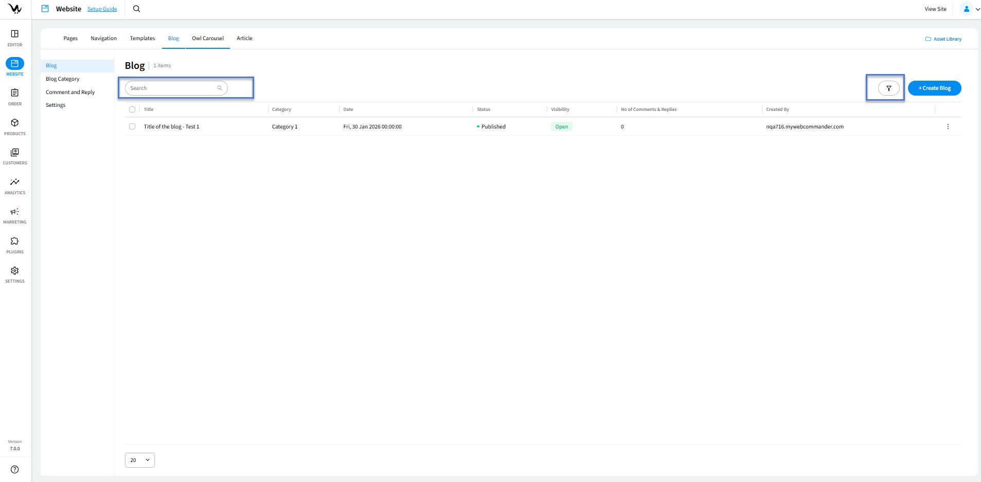Click the blog list filter icon
Screen dimensions: 981x482
[x=888, y=88]
